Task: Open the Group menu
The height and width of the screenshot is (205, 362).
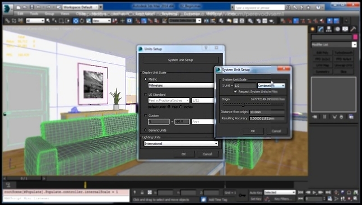Action: tap(49, 14)
